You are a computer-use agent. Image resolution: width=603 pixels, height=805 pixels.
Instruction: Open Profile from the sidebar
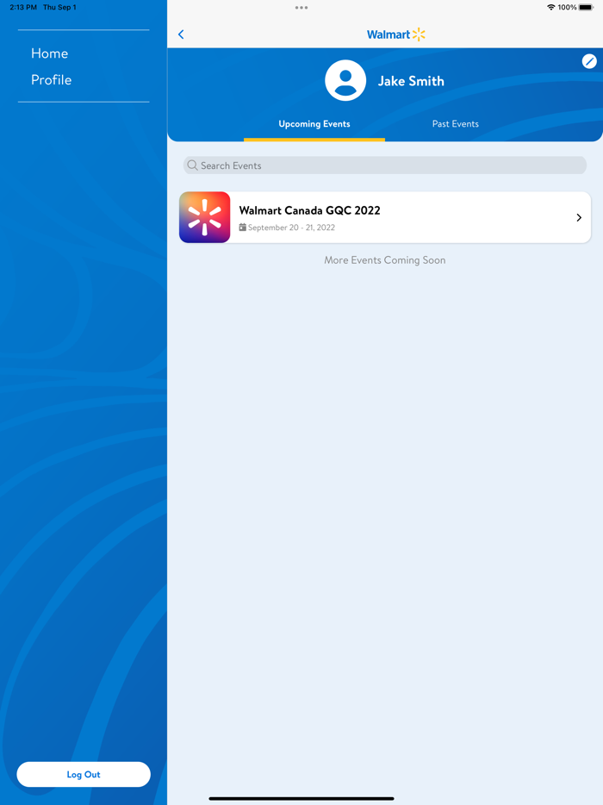[52, 80]
